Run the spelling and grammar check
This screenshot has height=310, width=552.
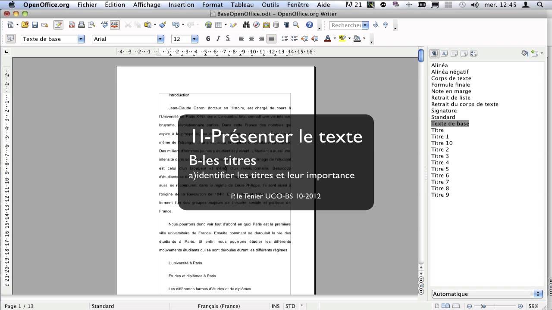click(104, 25)
